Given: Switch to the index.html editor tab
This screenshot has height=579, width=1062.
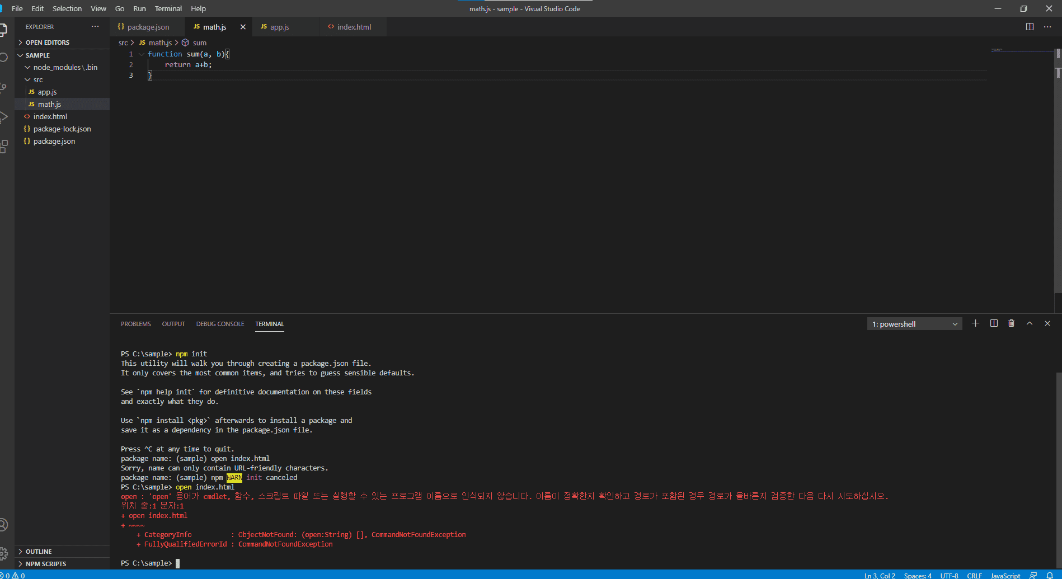Looking at the screenshot, I should pos(353,27).
